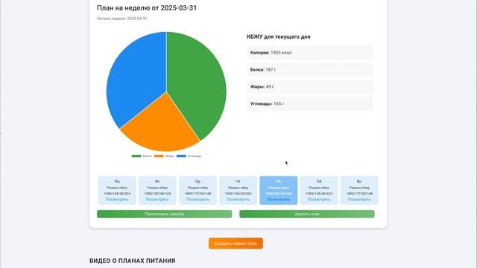This screenshot has width=477, height=268.
Task: Open Посмотреть link under Вт
Action: tap(157, 200)
